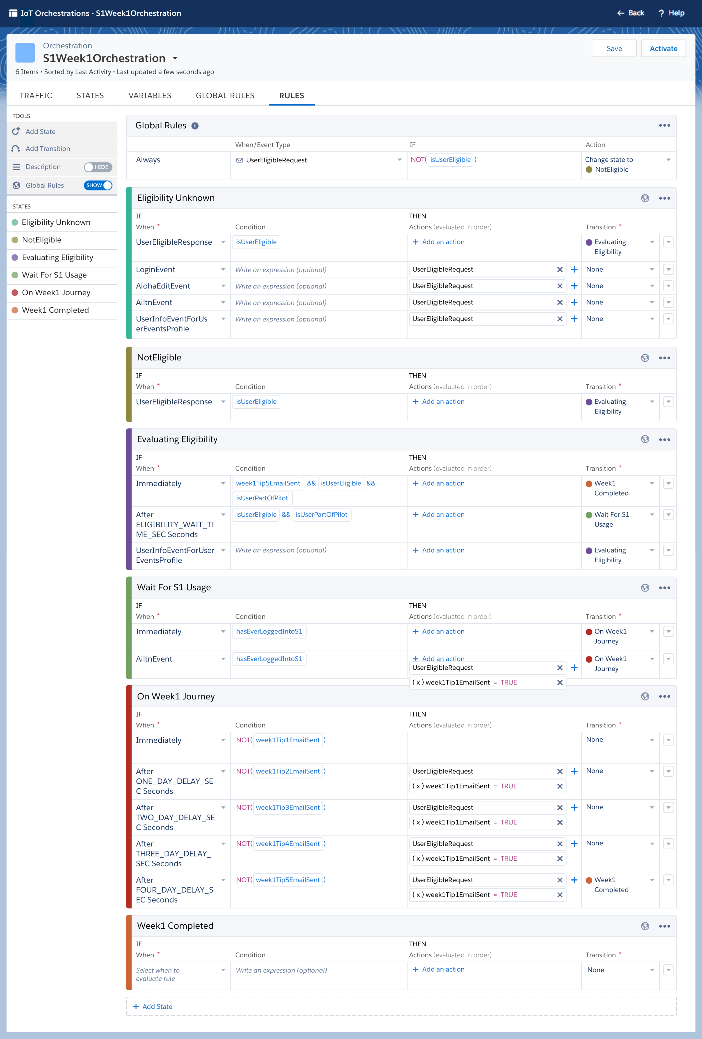Image resolution: width=702 pixels, height=1039 pixels.
Task: Click the isUserEligible chip in Global Rules IF
Action: pyautogui.click(x=450, y=160)
